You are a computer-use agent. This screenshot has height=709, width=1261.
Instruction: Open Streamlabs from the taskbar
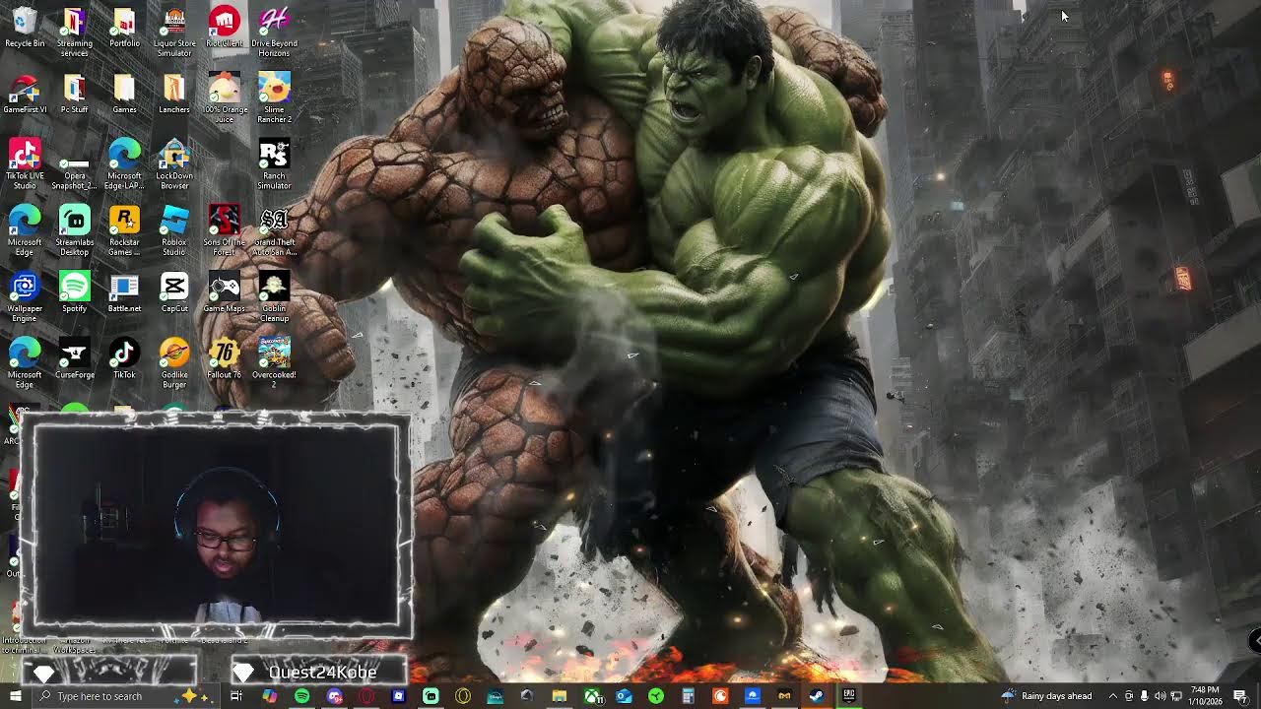click(431, 696)
